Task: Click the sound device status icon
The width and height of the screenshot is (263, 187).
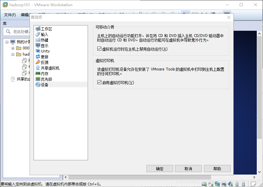Action: coord(230,184)
